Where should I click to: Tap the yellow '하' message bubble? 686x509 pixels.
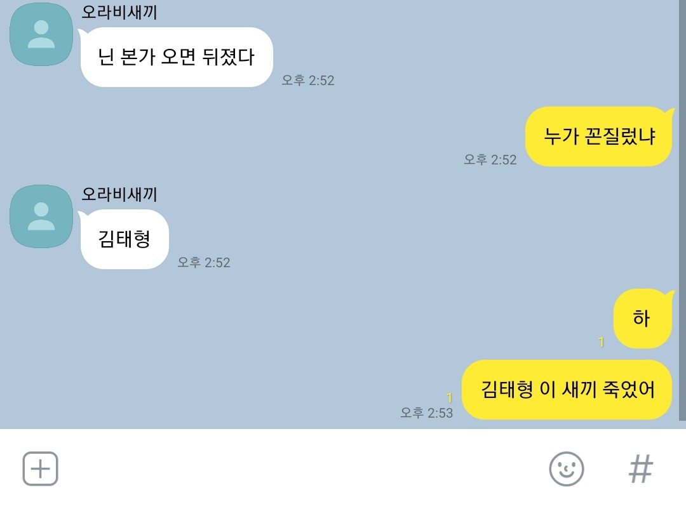pos(643,319)
